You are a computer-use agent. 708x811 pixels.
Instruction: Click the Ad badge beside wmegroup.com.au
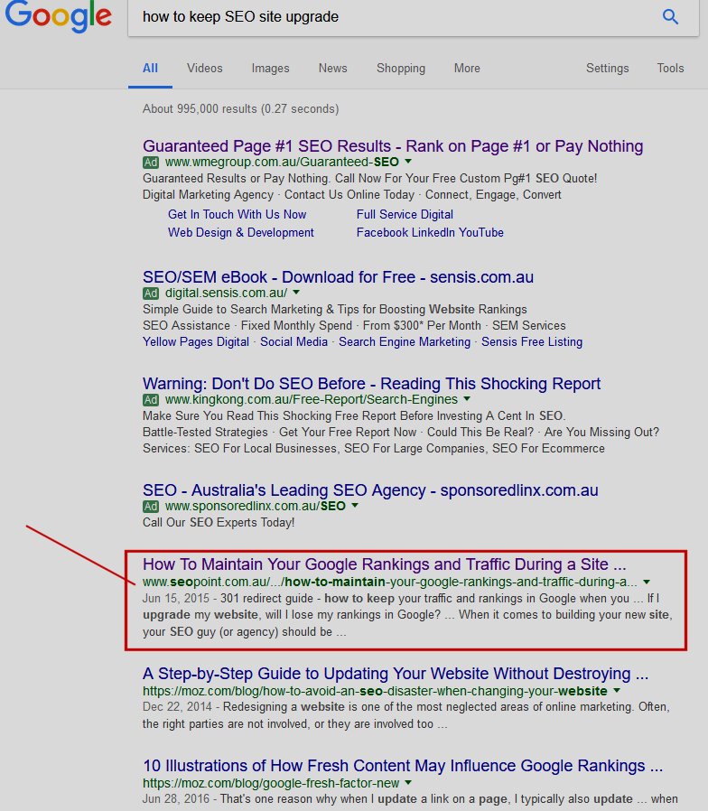tap(151, 163)
